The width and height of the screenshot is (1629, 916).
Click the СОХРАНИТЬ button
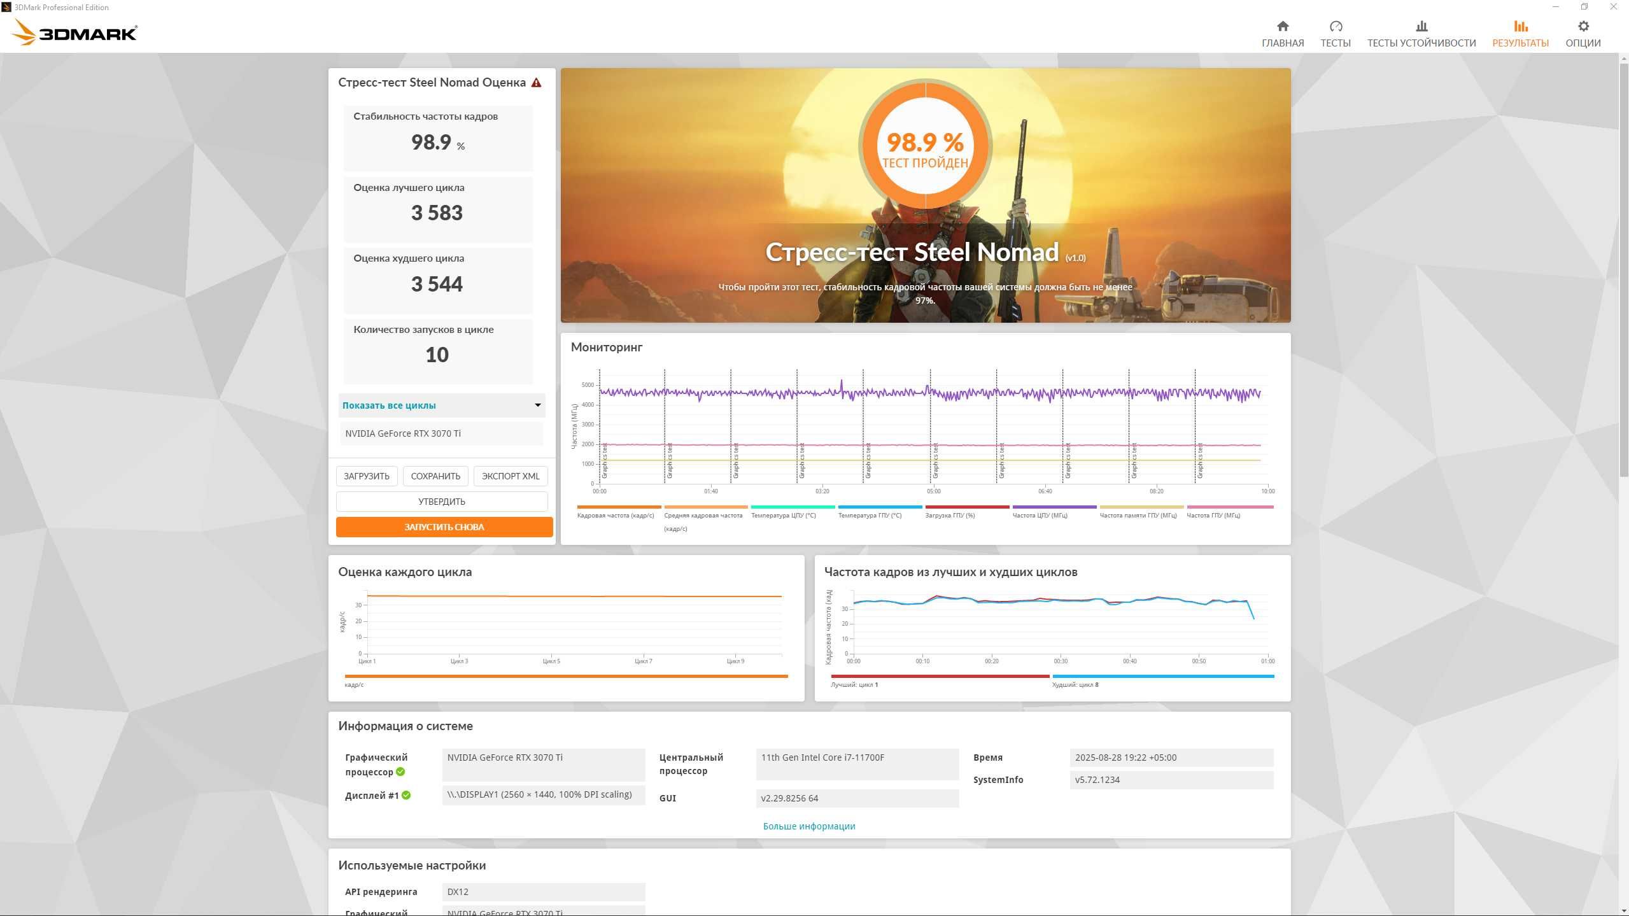click(x=435, y=476)
